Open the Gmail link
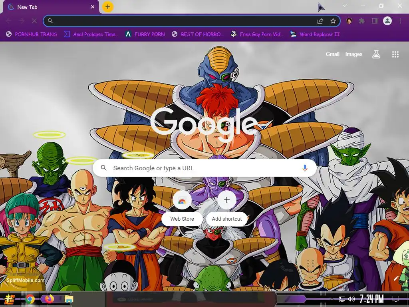Viewport: 409px width, 307px height. [332, 54]
